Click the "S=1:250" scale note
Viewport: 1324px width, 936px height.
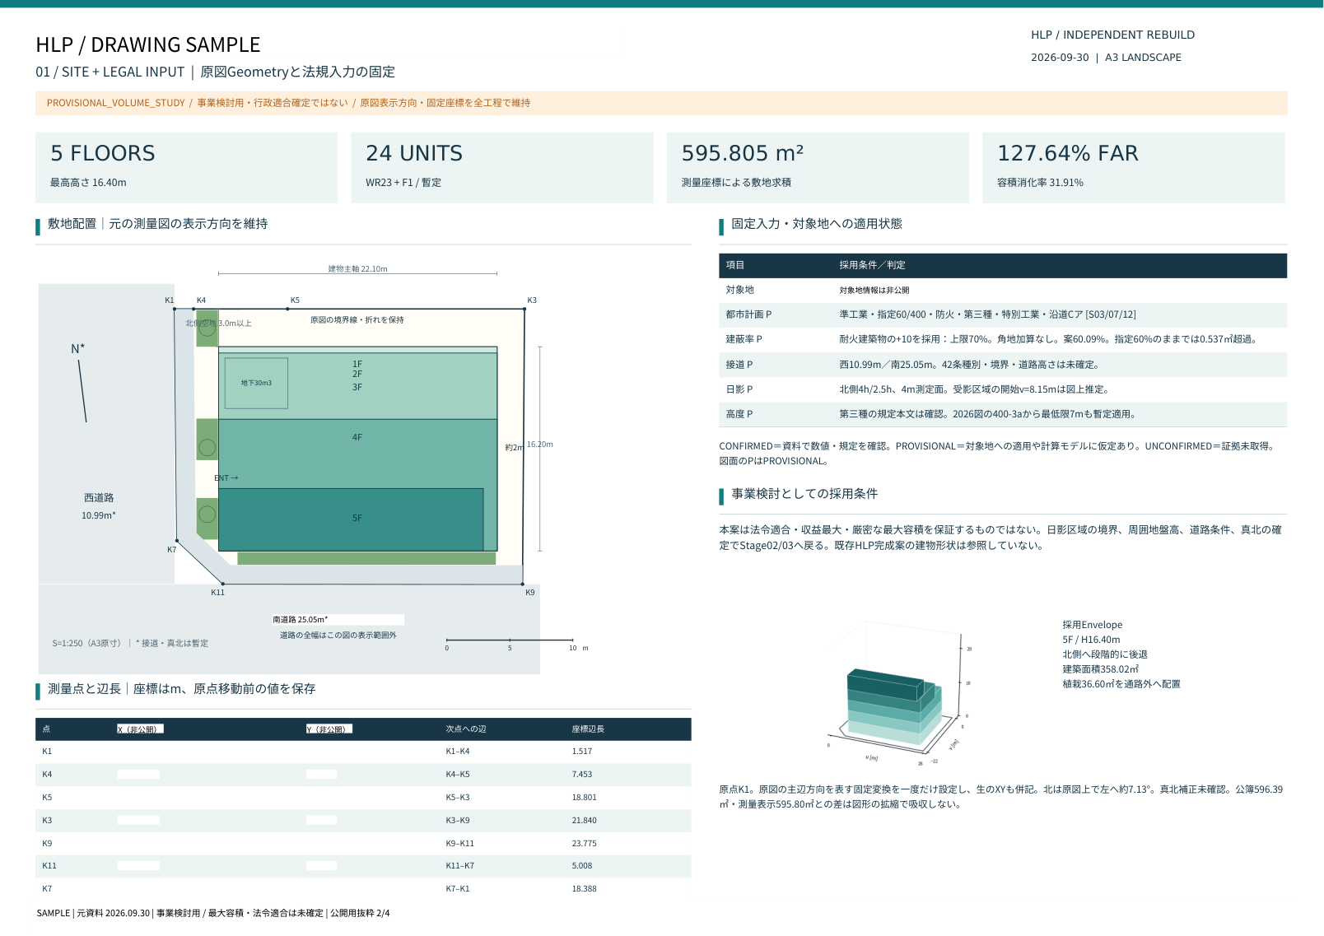coord(130,644)
